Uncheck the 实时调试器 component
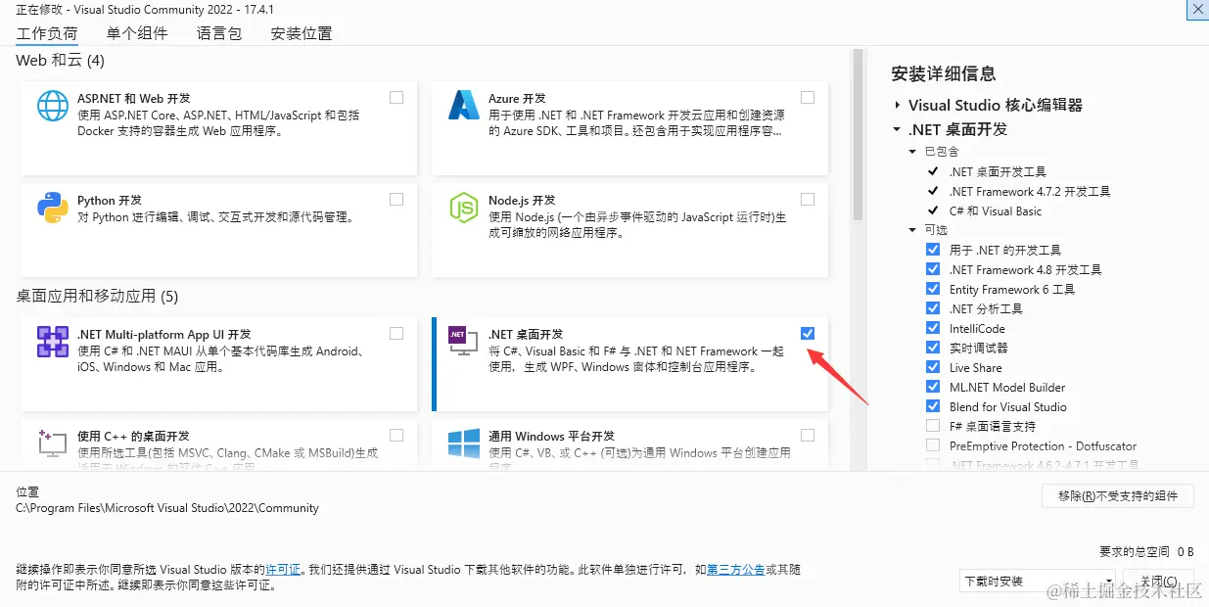The image size is (1209, 607). click(x=933, y=348)
